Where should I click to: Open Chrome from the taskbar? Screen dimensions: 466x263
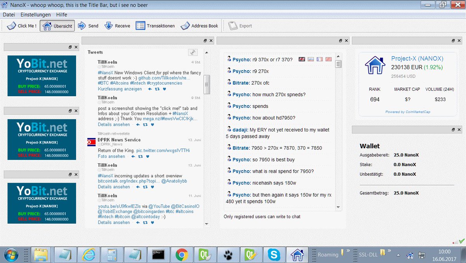(x=182, y=254)
